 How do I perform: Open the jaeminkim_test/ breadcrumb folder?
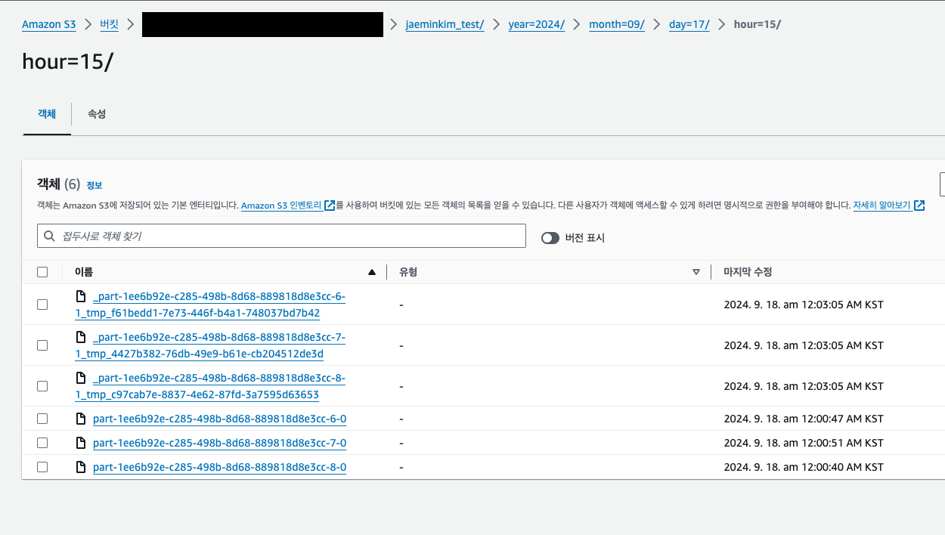point(445,24)
